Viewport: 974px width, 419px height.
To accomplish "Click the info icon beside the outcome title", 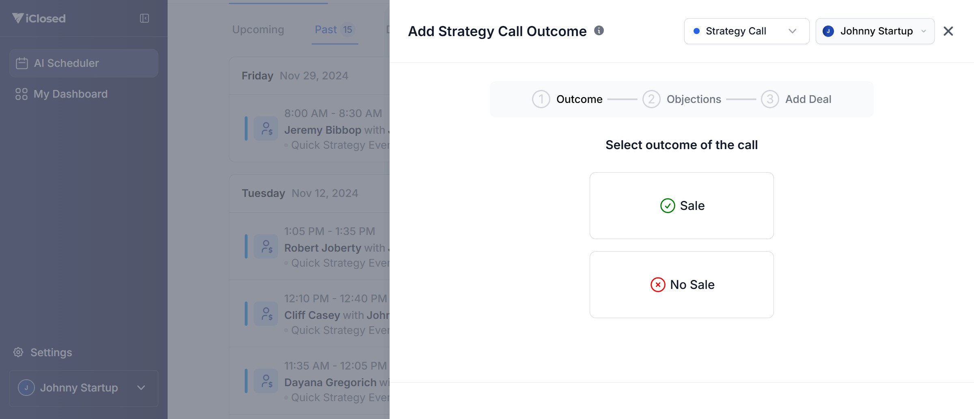I will click(x=599, y=30).
